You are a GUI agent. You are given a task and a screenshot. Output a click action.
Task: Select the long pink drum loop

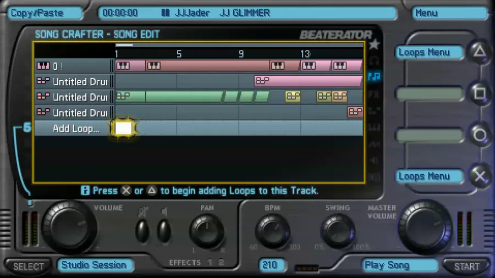pyautogui.click(x=308, y=81)
